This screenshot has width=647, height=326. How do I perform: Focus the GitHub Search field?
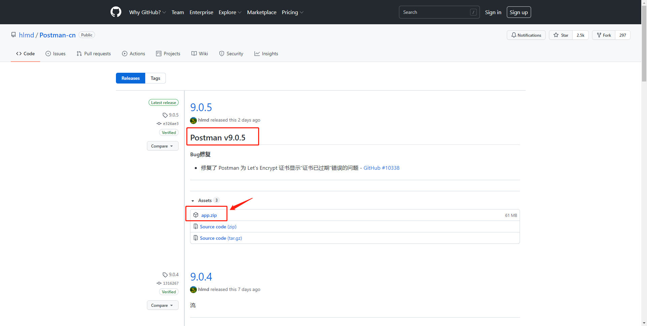coord(439,12)
